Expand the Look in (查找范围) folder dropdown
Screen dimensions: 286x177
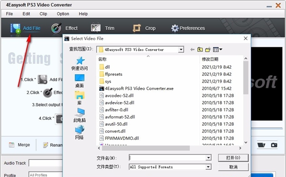[x=181, y=50]
